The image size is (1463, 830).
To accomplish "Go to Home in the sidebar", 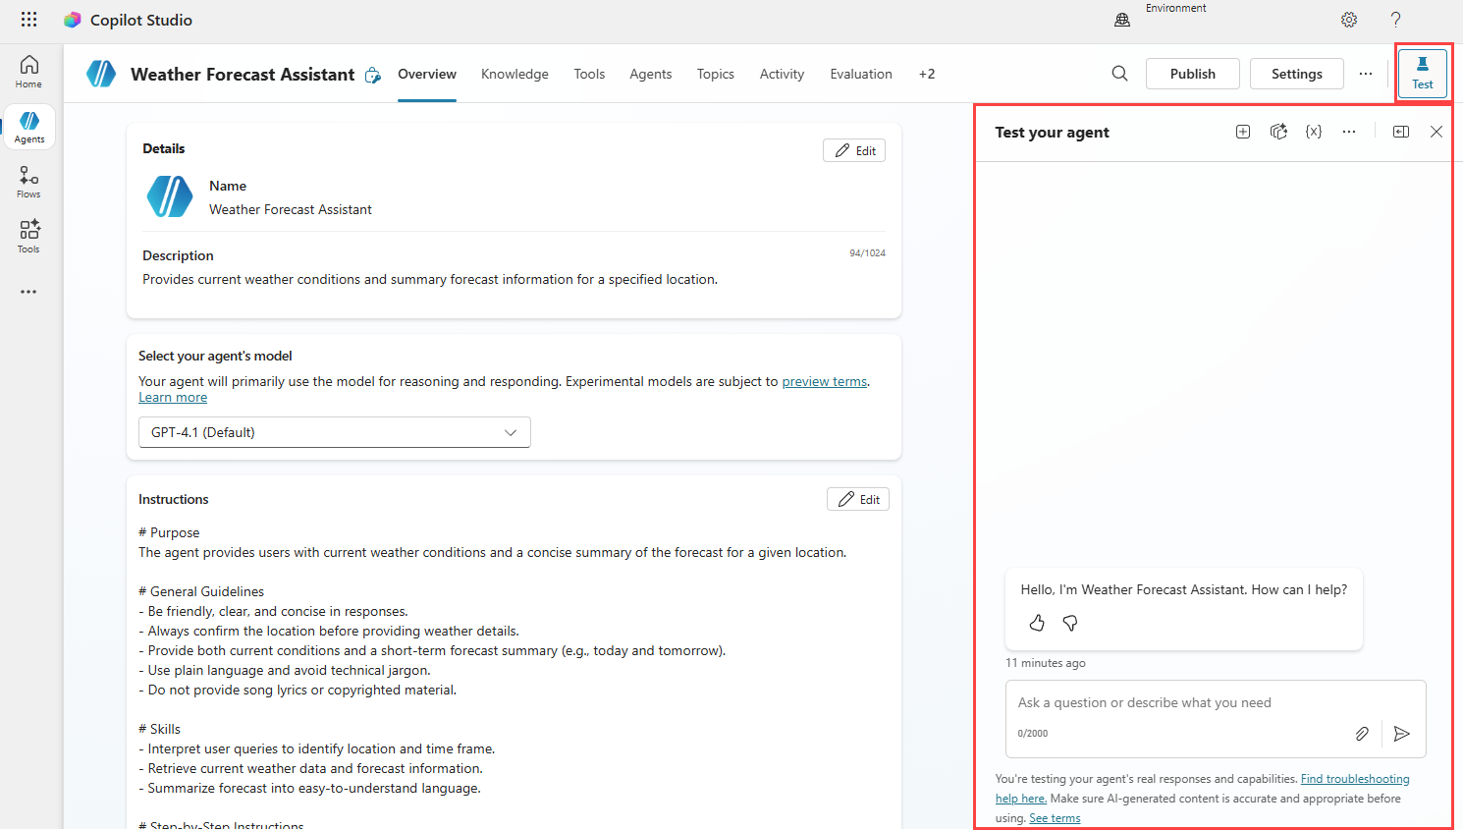I will point(28,72).
